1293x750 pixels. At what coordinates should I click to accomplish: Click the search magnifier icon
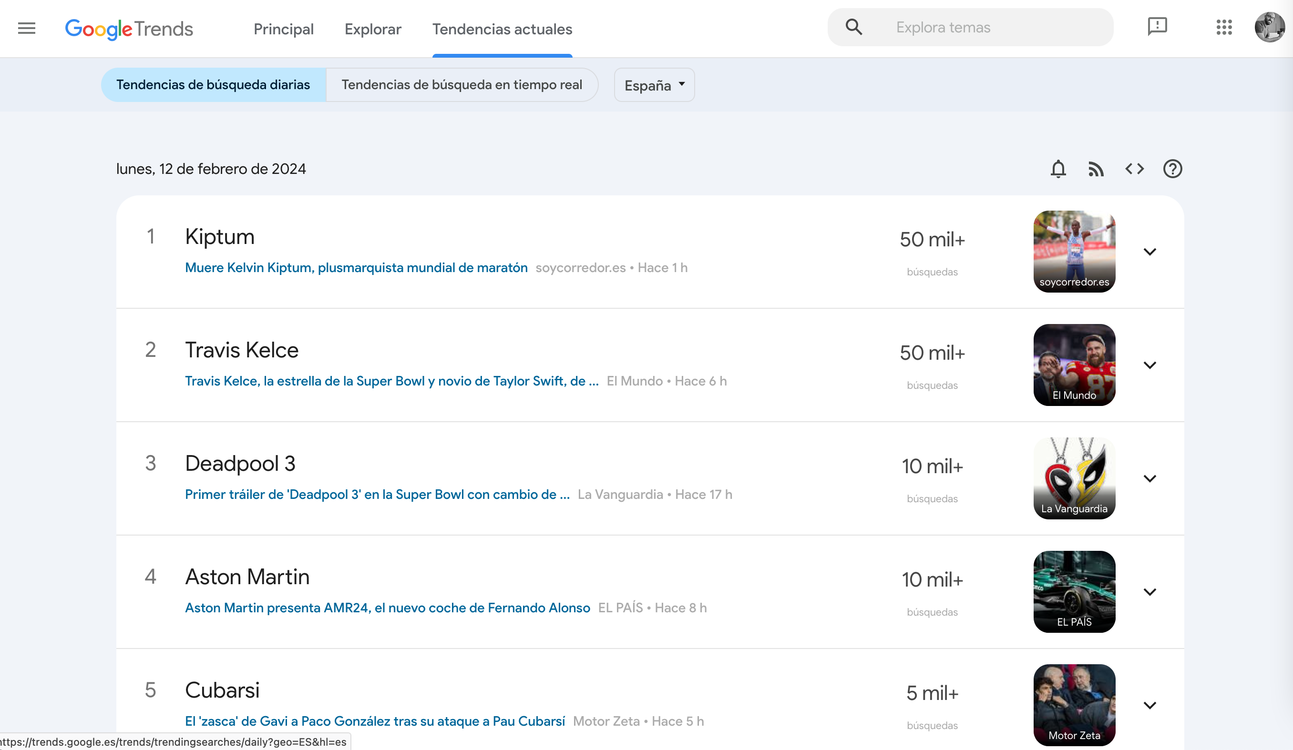[853, 27]
